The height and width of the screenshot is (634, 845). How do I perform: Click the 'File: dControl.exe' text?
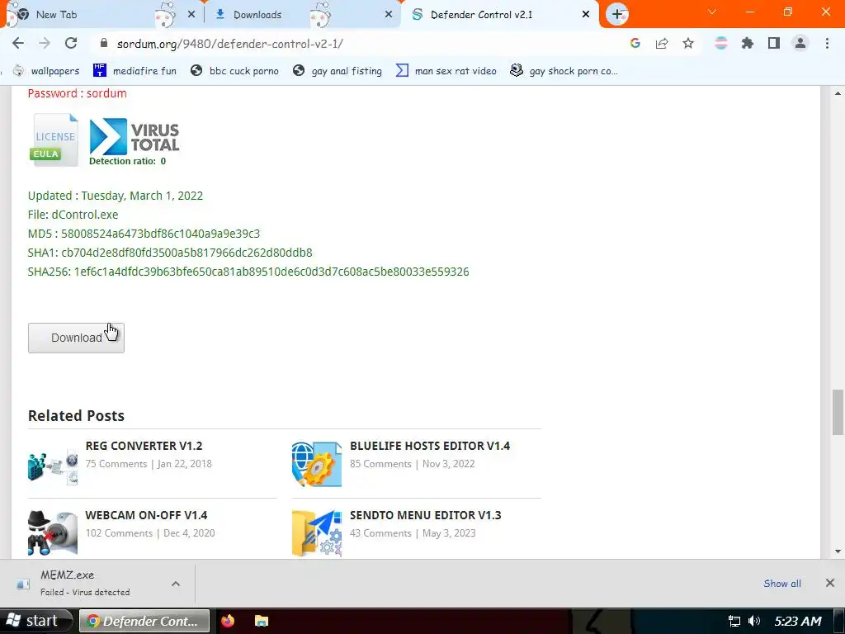(73, 215)
